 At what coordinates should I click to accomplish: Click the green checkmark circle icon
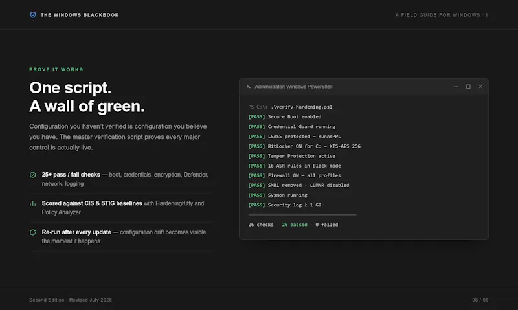[33, 175]
